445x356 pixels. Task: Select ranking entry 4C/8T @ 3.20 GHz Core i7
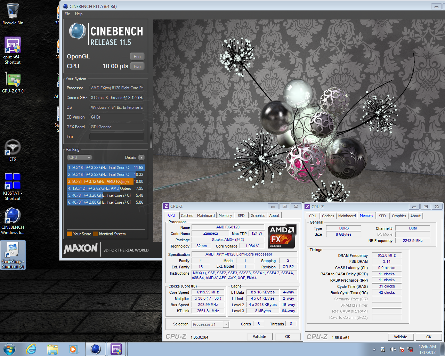[105, 195]
